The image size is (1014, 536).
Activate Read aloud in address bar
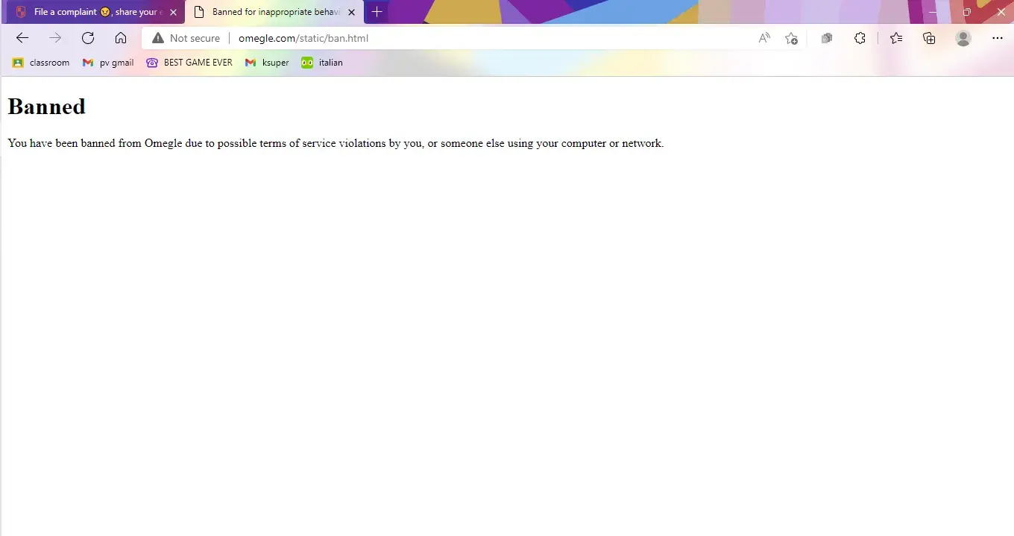coord(764,38)
